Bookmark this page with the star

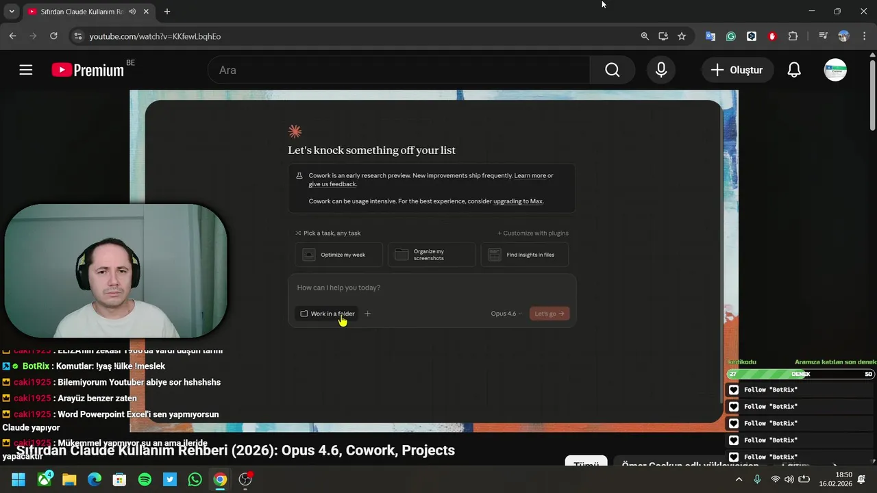[682, 36]
